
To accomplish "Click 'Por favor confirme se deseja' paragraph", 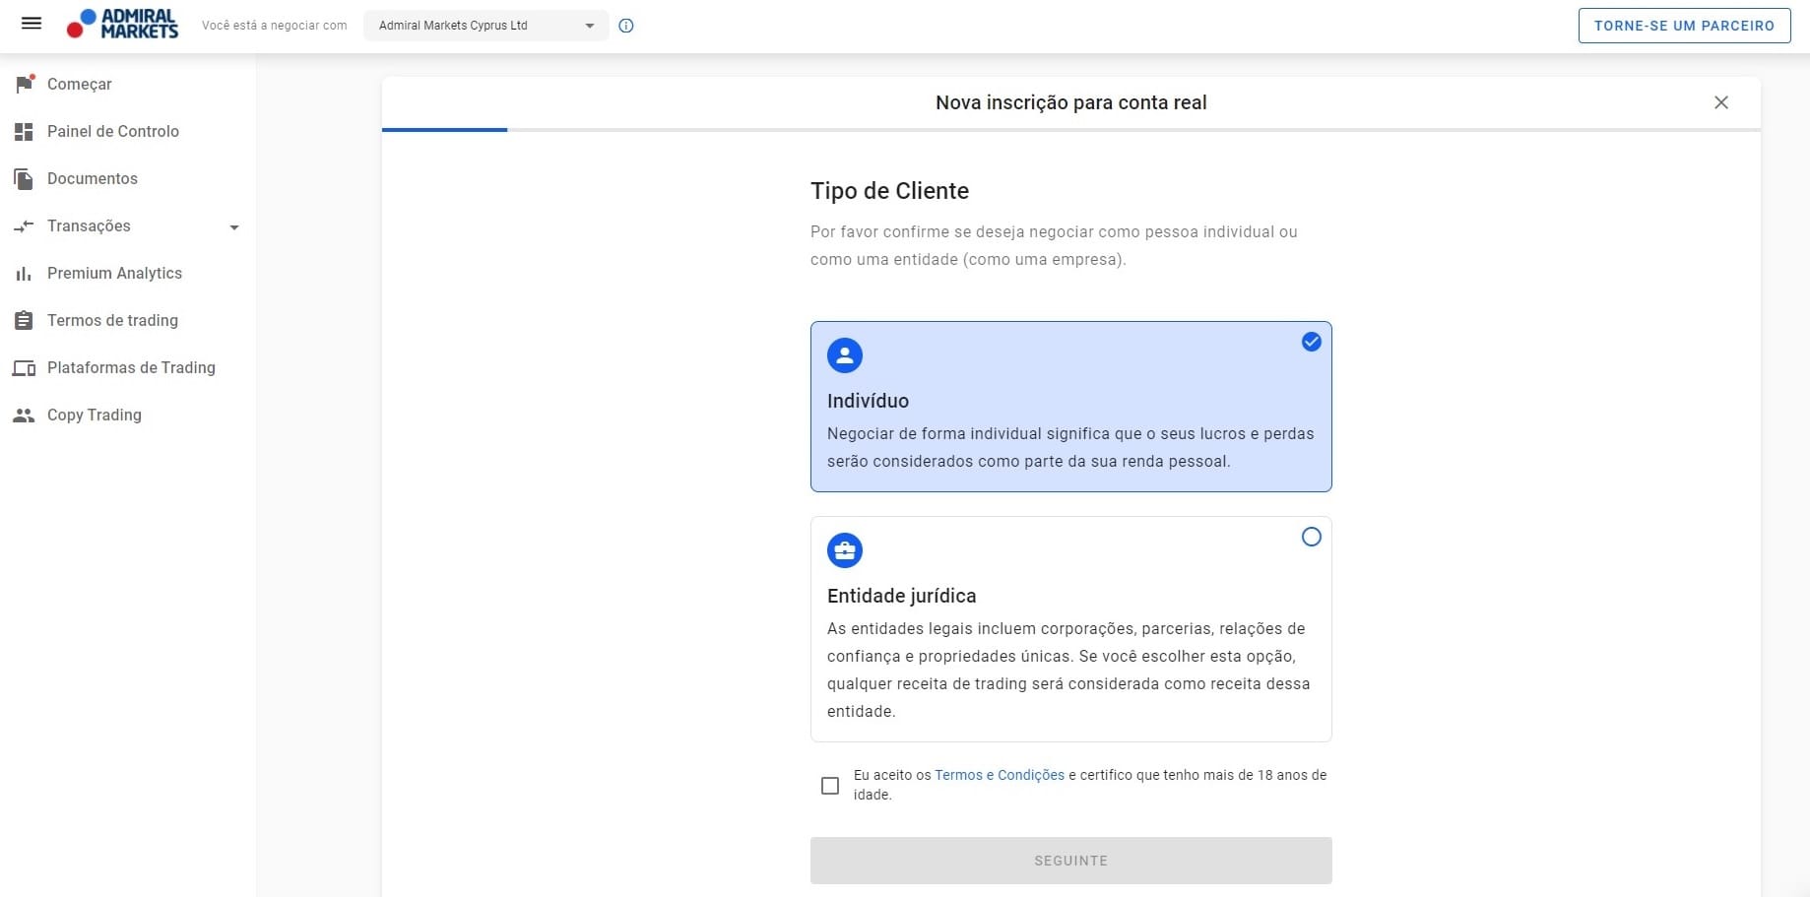I will [1054, 245].
